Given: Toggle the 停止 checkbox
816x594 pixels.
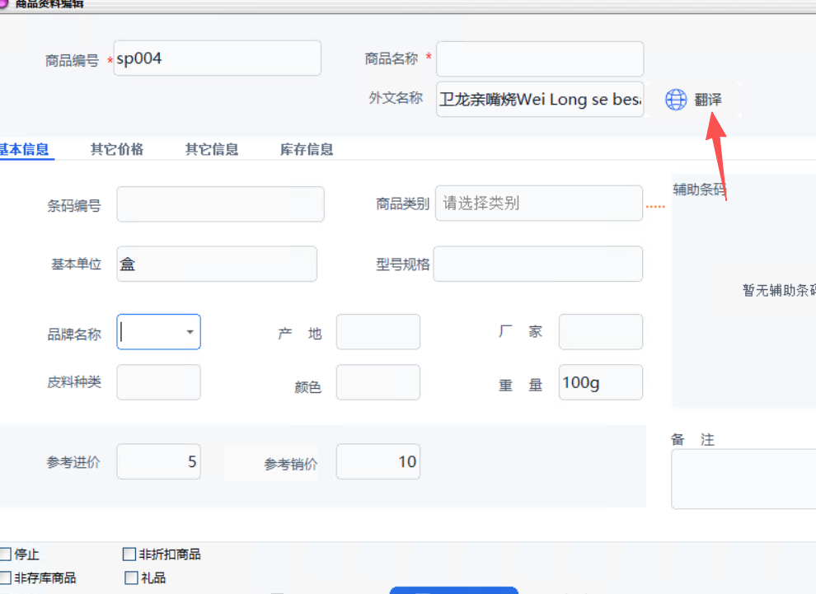Looking at the screenshot, I should [x=6, y=554].
